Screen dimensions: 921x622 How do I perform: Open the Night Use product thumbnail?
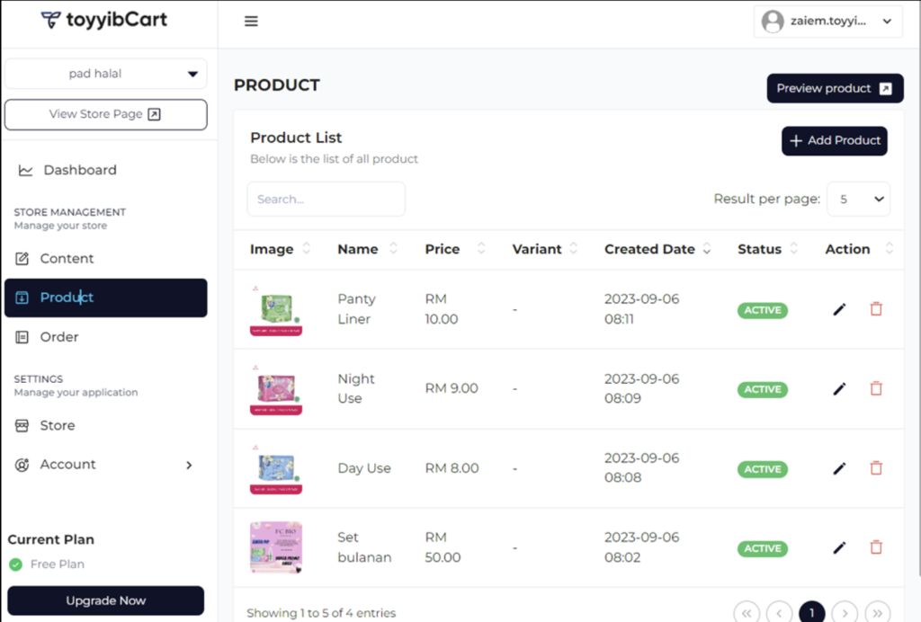point(276,389)
